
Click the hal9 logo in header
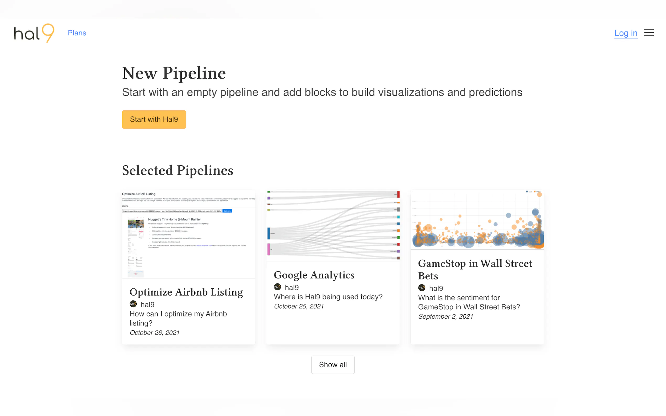pyautogui.click(x=34, y=33)
